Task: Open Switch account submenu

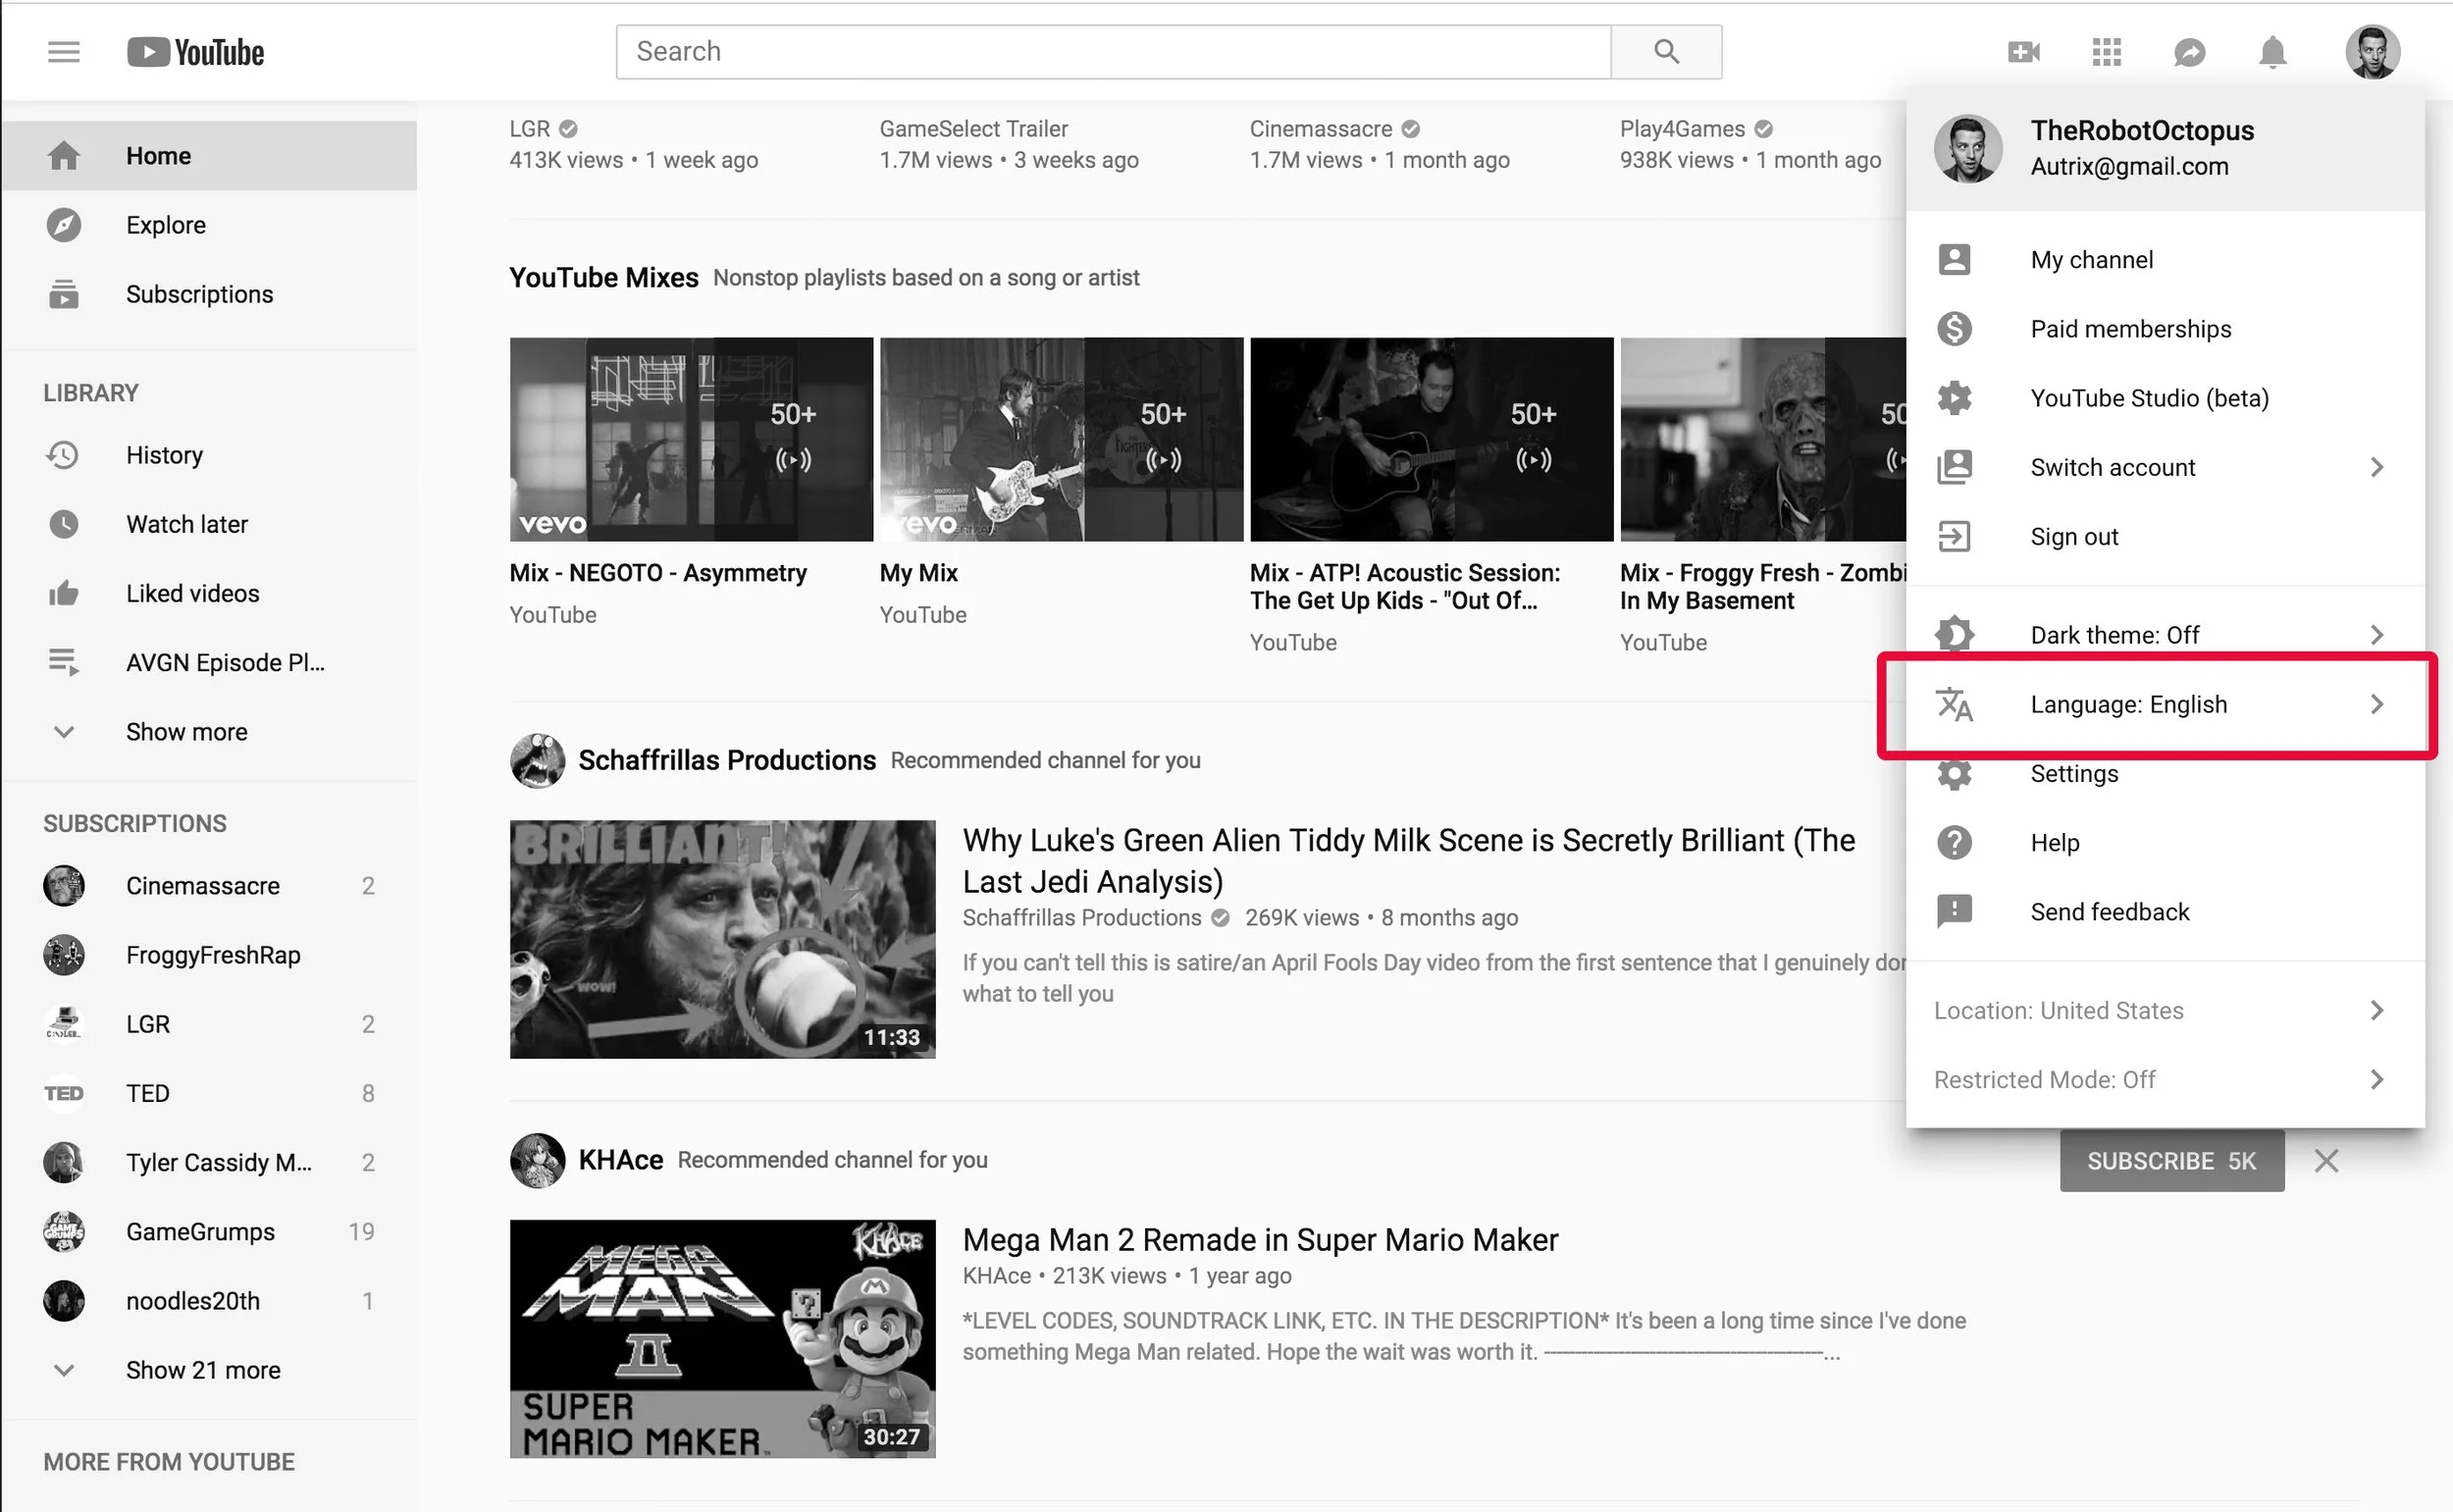Action: 2165,468
